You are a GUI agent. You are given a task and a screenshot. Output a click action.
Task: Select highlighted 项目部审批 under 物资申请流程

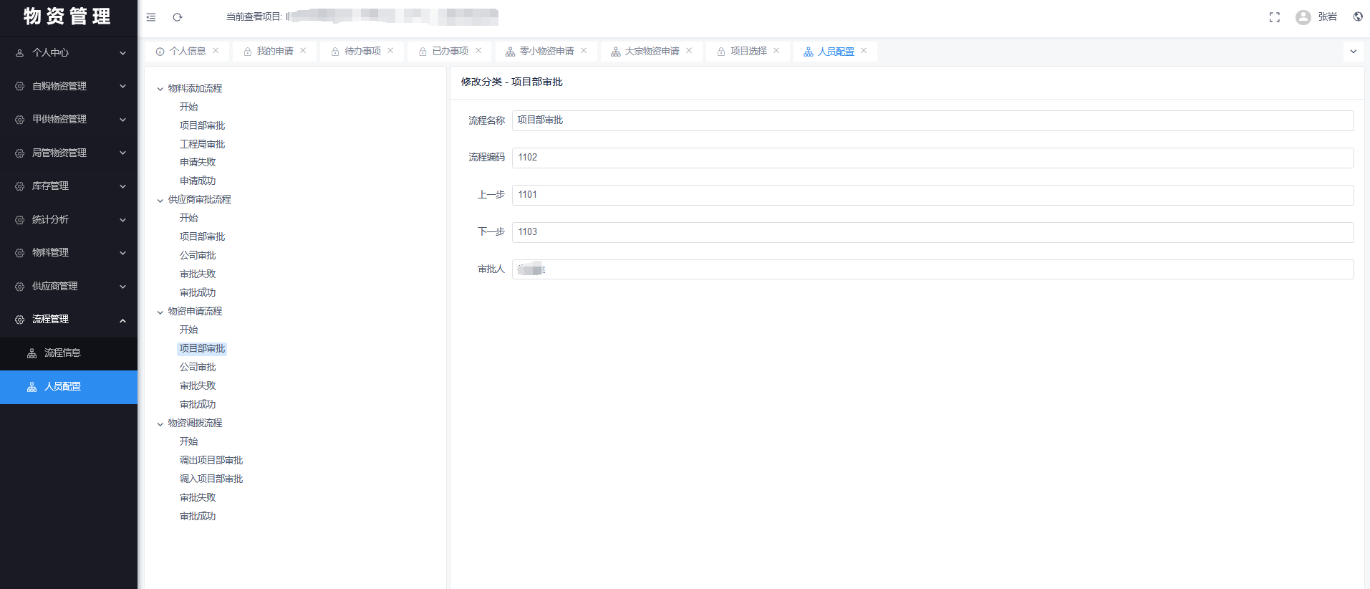[202, 349]
